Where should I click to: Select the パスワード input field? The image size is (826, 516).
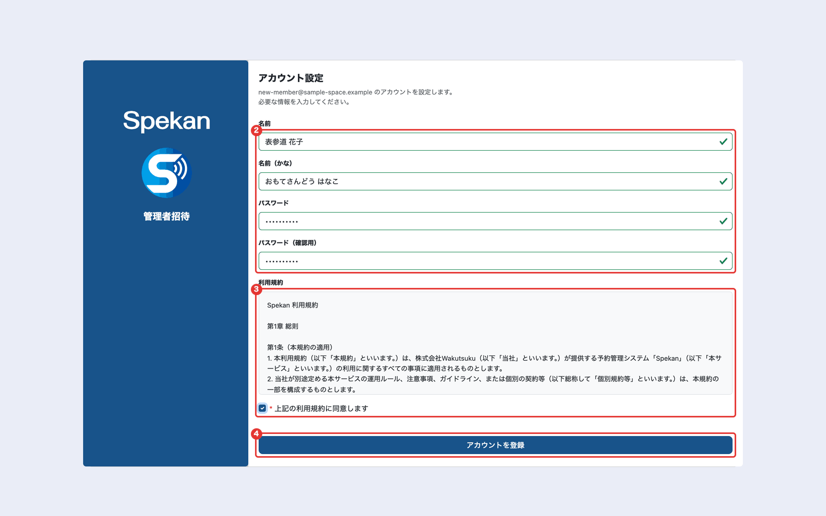[x=496, y=221]
